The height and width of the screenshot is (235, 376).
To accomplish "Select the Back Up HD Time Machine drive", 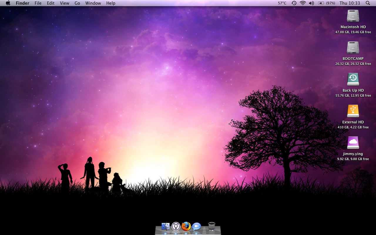I will [353, 79].
